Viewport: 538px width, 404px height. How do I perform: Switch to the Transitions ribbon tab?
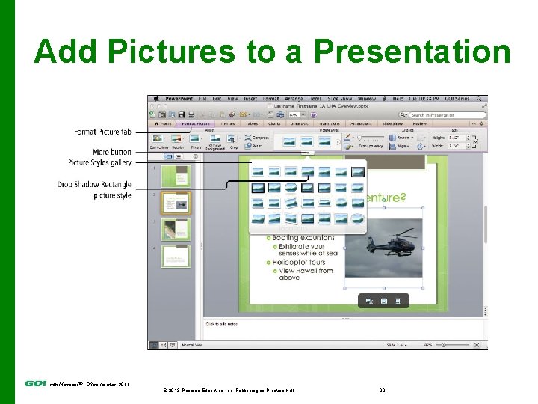(330, 123)
